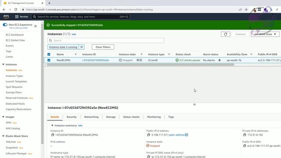Click the instances table horizontal scrollbar
Screen dimensions: 281x158
click(140, 65)
